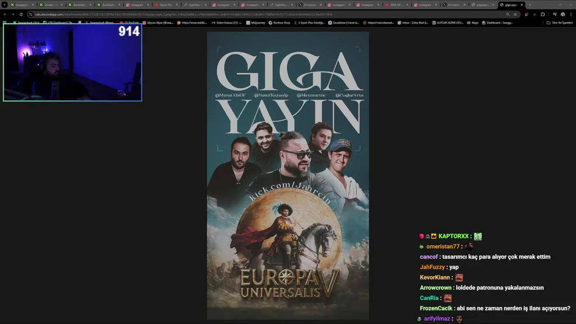This screenshot has width=576, height=324.
Task: Open the Extensions puzzle menu
Action: coord(543,14)
